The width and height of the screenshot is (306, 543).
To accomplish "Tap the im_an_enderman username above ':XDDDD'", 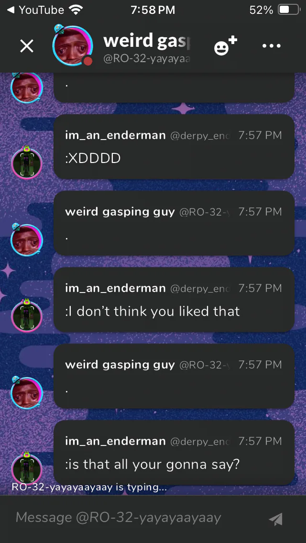I will 115,135.
